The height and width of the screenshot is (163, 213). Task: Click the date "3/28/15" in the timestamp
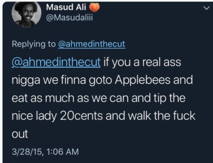tap(26, 151)
